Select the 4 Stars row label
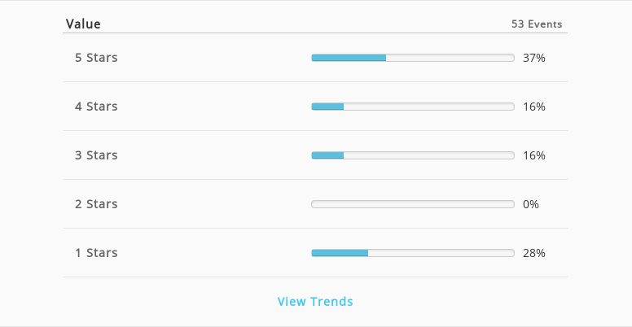The width and height of the screenshot is (632, 327). pos(96,107)
